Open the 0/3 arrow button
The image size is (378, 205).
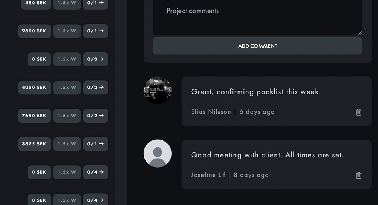95,59
